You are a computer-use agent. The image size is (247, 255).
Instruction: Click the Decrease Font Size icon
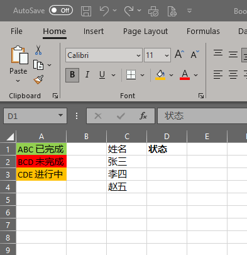coord(195,55)
